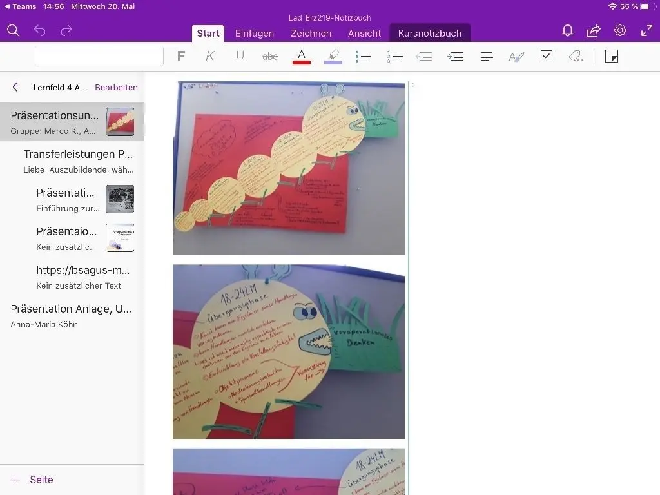Open the notifications bell
The image size is (660, 495).
tap(567, 30)
